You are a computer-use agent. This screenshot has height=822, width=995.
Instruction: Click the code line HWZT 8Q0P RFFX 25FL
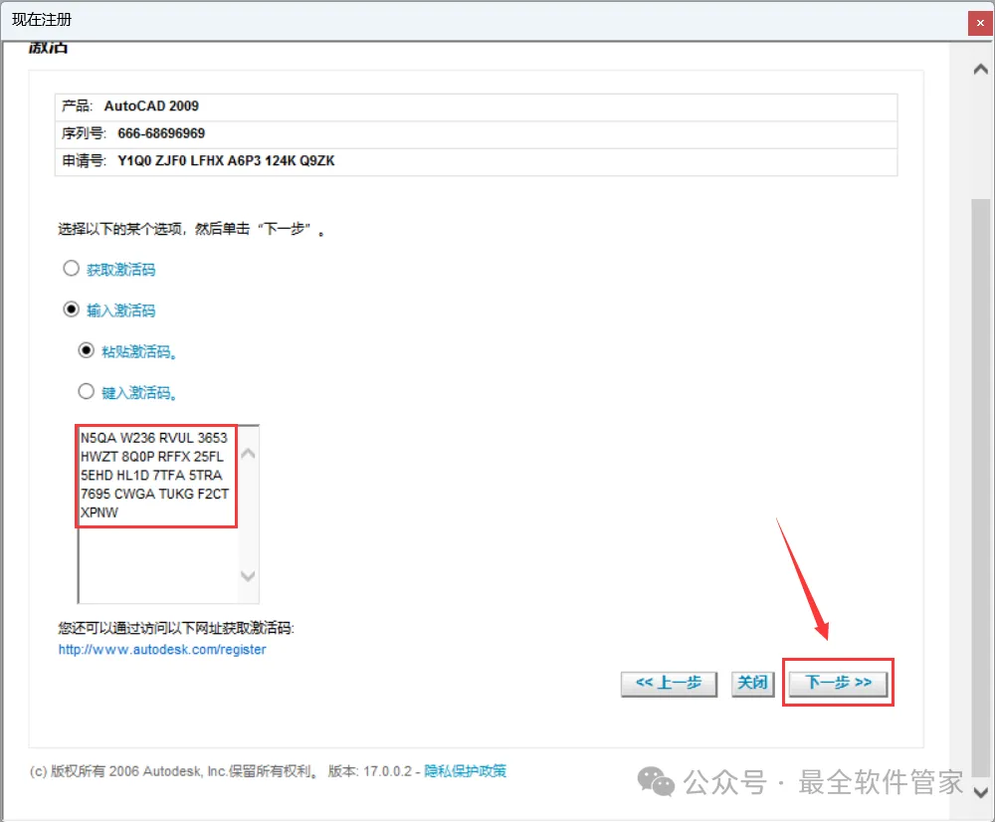coord(151,457)
